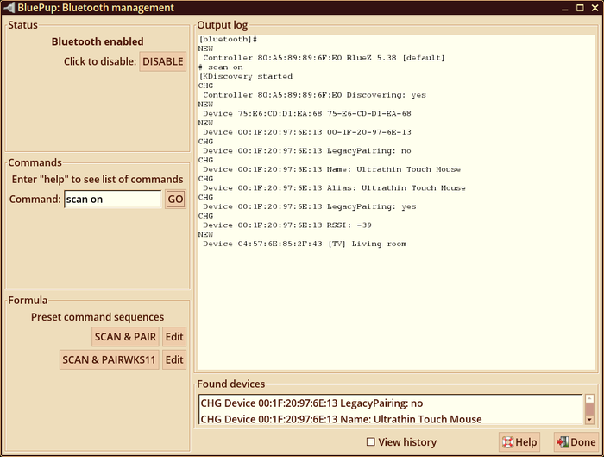
Task: Close the BluePup window
Action: click(x=595, y=8)
